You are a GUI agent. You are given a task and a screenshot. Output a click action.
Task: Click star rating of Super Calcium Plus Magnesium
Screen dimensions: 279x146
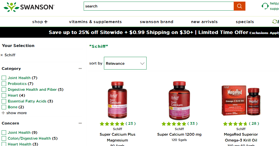click(112, 124)
